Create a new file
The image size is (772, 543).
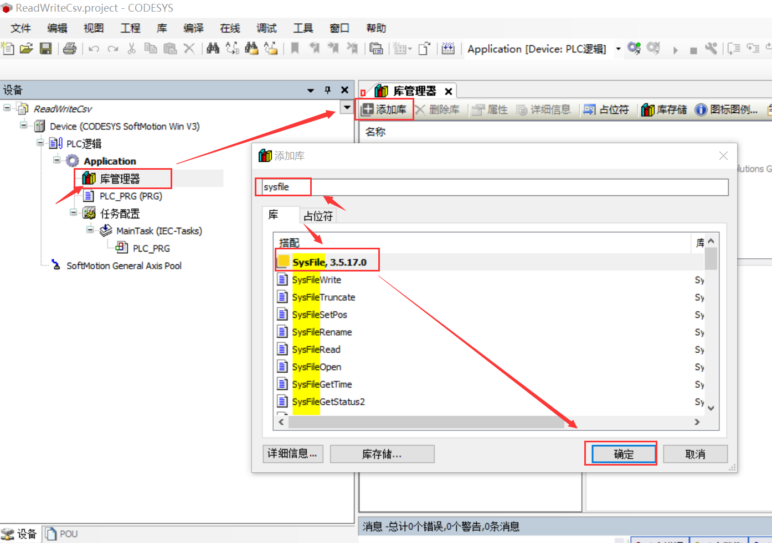click(x=8, y=49)
